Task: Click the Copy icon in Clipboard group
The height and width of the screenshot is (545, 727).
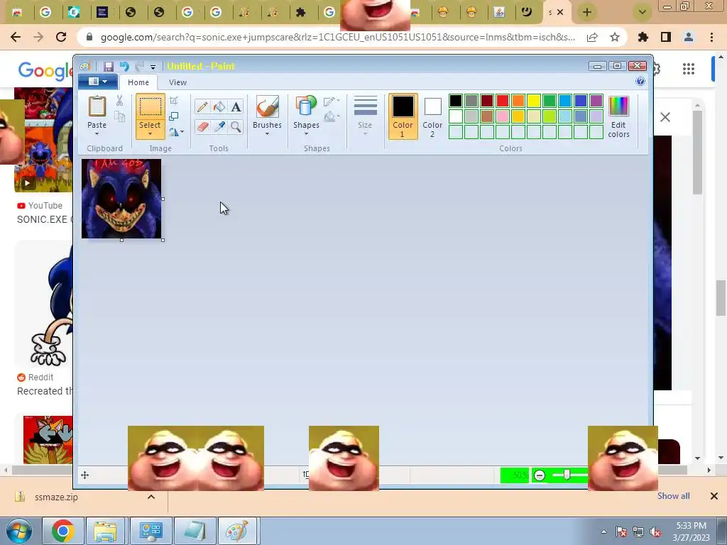Action: point(119,116)
